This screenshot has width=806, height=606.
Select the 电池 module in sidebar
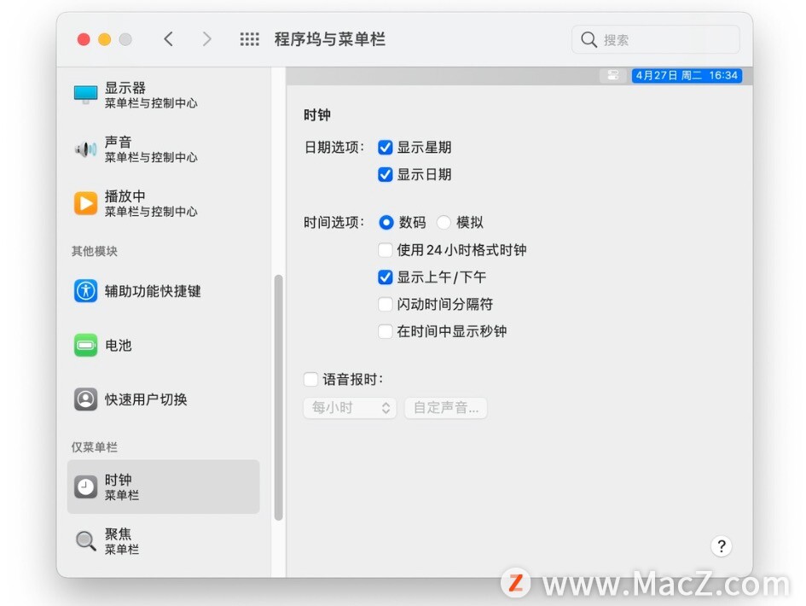(x=119, y=346)
